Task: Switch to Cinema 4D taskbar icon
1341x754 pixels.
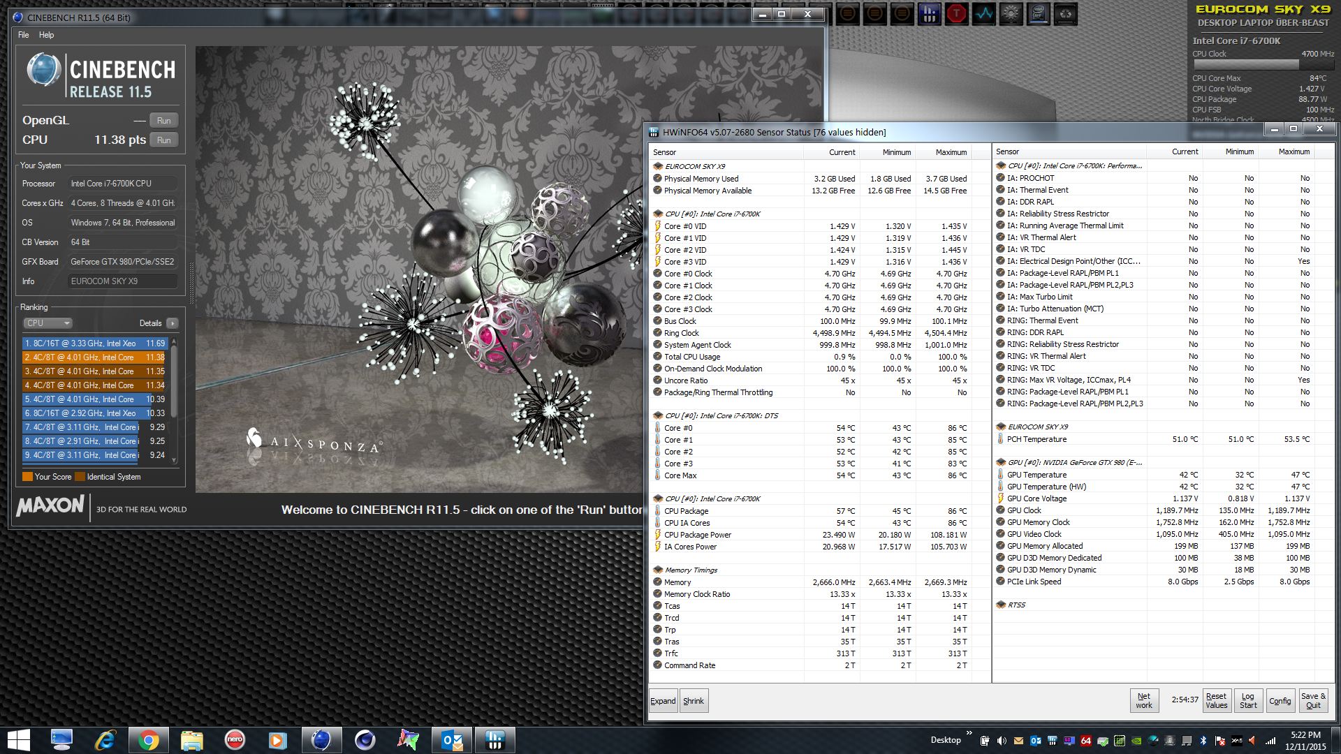Action: (365, 739)
